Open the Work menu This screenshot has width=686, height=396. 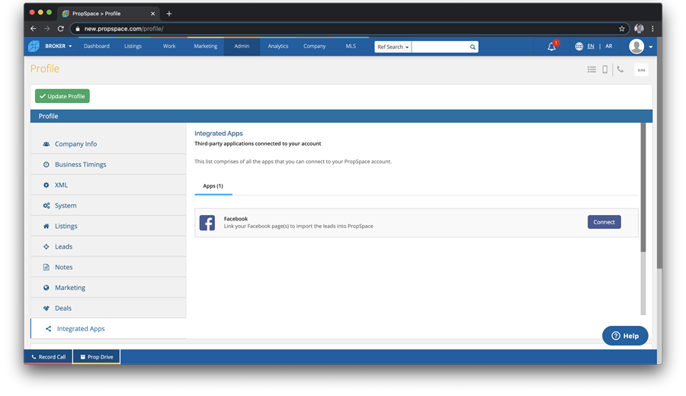click(x=169, y=46)
